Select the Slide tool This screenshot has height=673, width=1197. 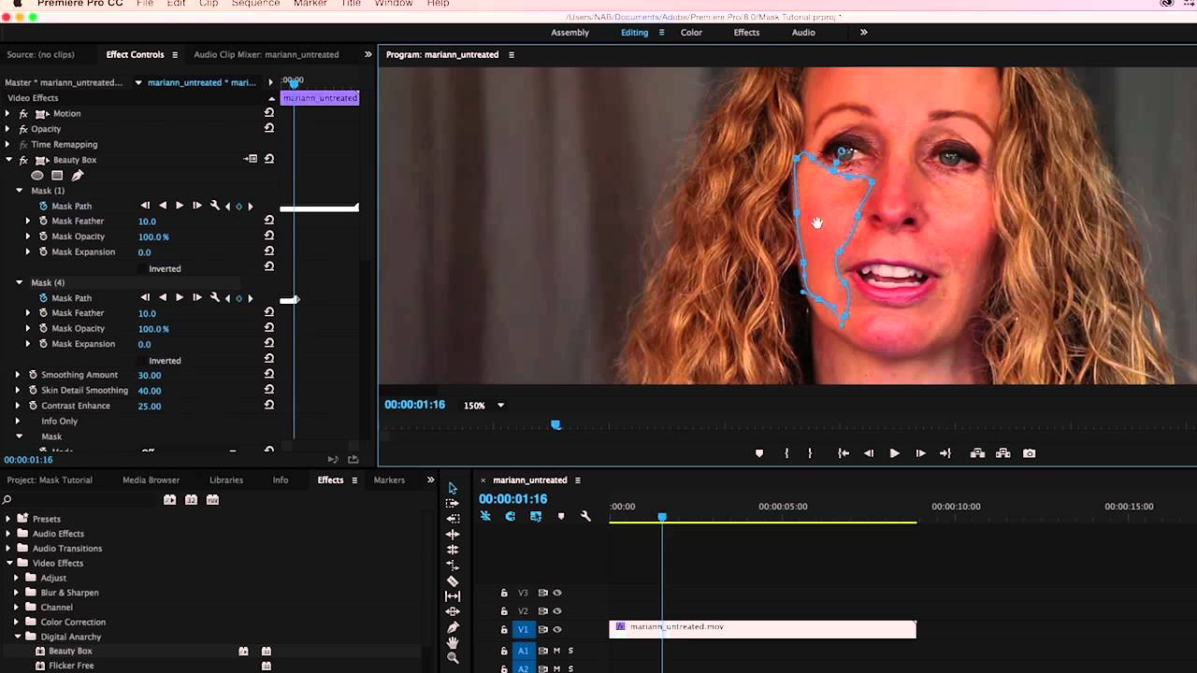click(x=453, y=611)
